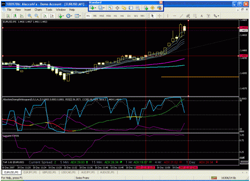Select the H1 timeframe button
Screen dimensions: 250x181
[115, 16]
